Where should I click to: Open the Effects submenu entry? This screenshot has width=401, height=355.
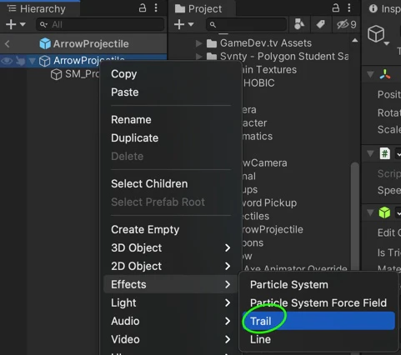(171, 284)
